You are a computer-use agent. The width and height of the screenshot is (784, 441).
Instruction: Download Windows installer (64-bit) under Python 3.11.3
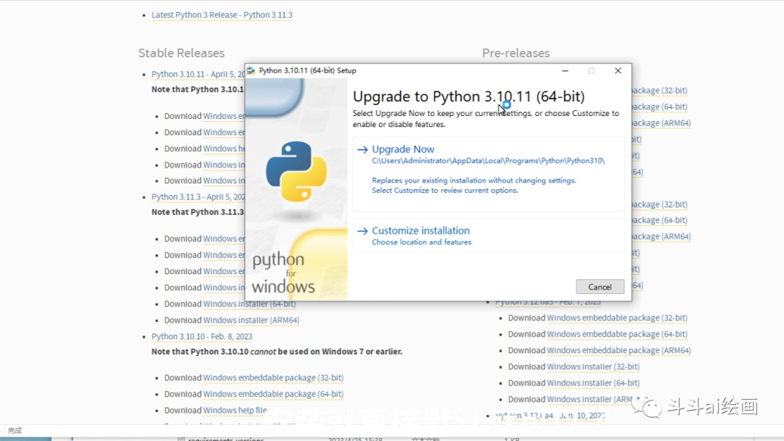pyautogui.click(x=249, y=304)
